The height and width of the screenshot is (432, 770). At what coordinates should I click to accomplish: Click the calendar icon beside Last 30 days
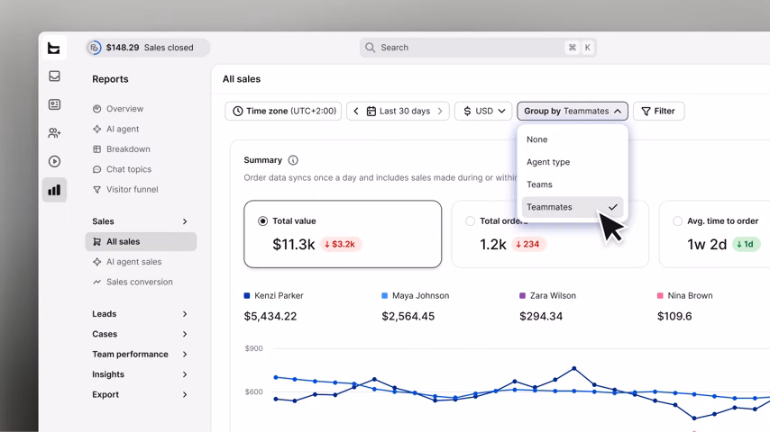(x=371, y=112)
